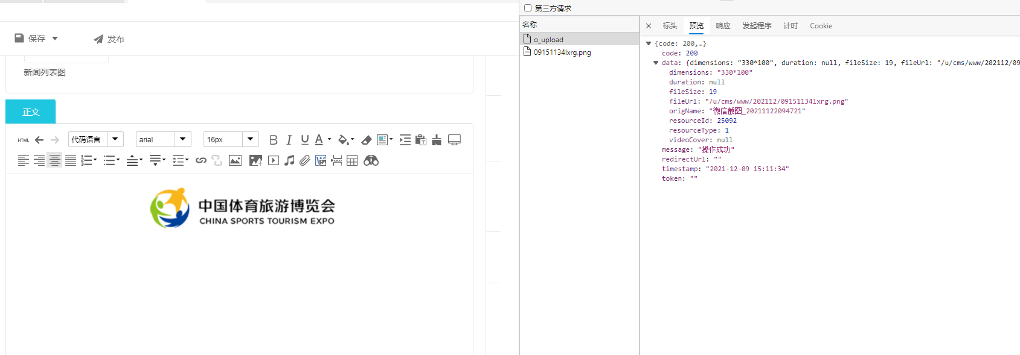Open find and replace binoculars tool
Screen dimensions: 1020x355
(x=371, y=160)
